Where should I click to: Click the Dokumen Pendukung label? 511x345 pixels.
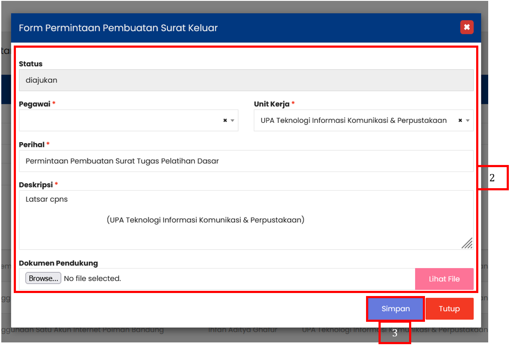click(x=58, y=263)
